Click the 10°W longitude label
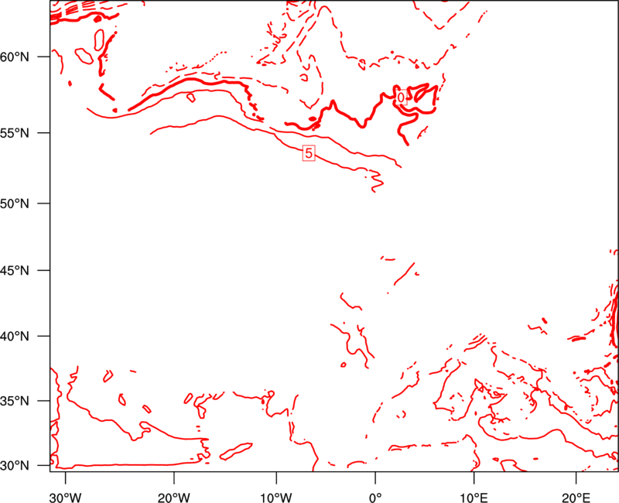619x503 pixels. 276,498
